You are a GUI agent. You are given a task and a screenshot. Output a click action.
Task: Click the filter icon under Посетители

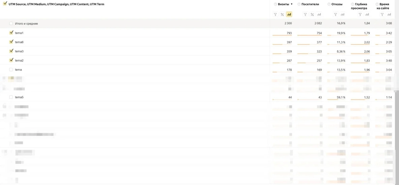(305, 14)
